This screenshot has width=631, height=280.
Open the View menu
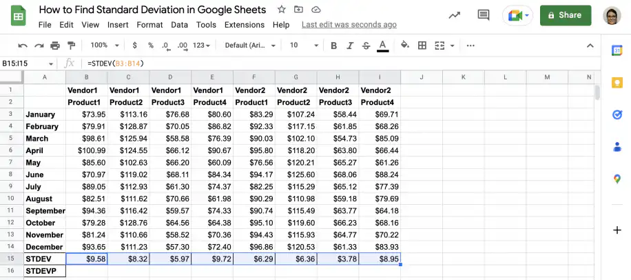[90, 25]
